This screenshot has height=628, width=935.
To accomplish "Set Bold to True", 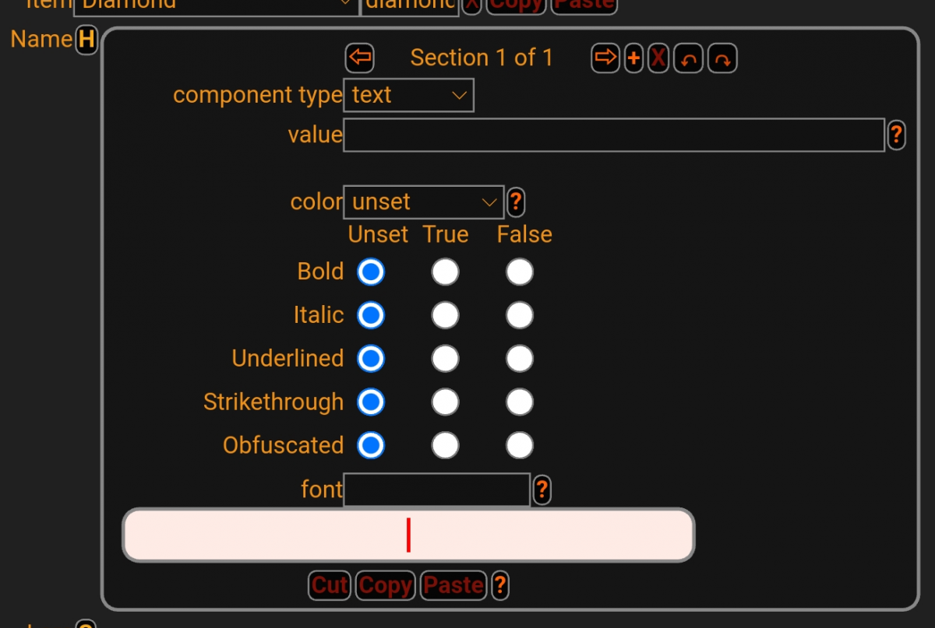I will point(446,272).
